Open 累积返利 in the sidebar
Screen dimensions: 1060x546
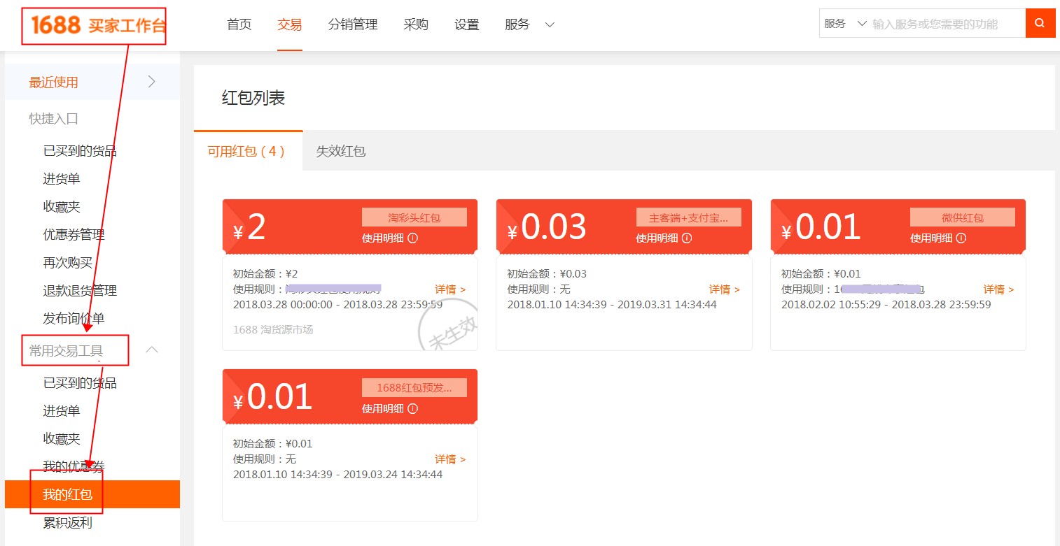point(68,522)
